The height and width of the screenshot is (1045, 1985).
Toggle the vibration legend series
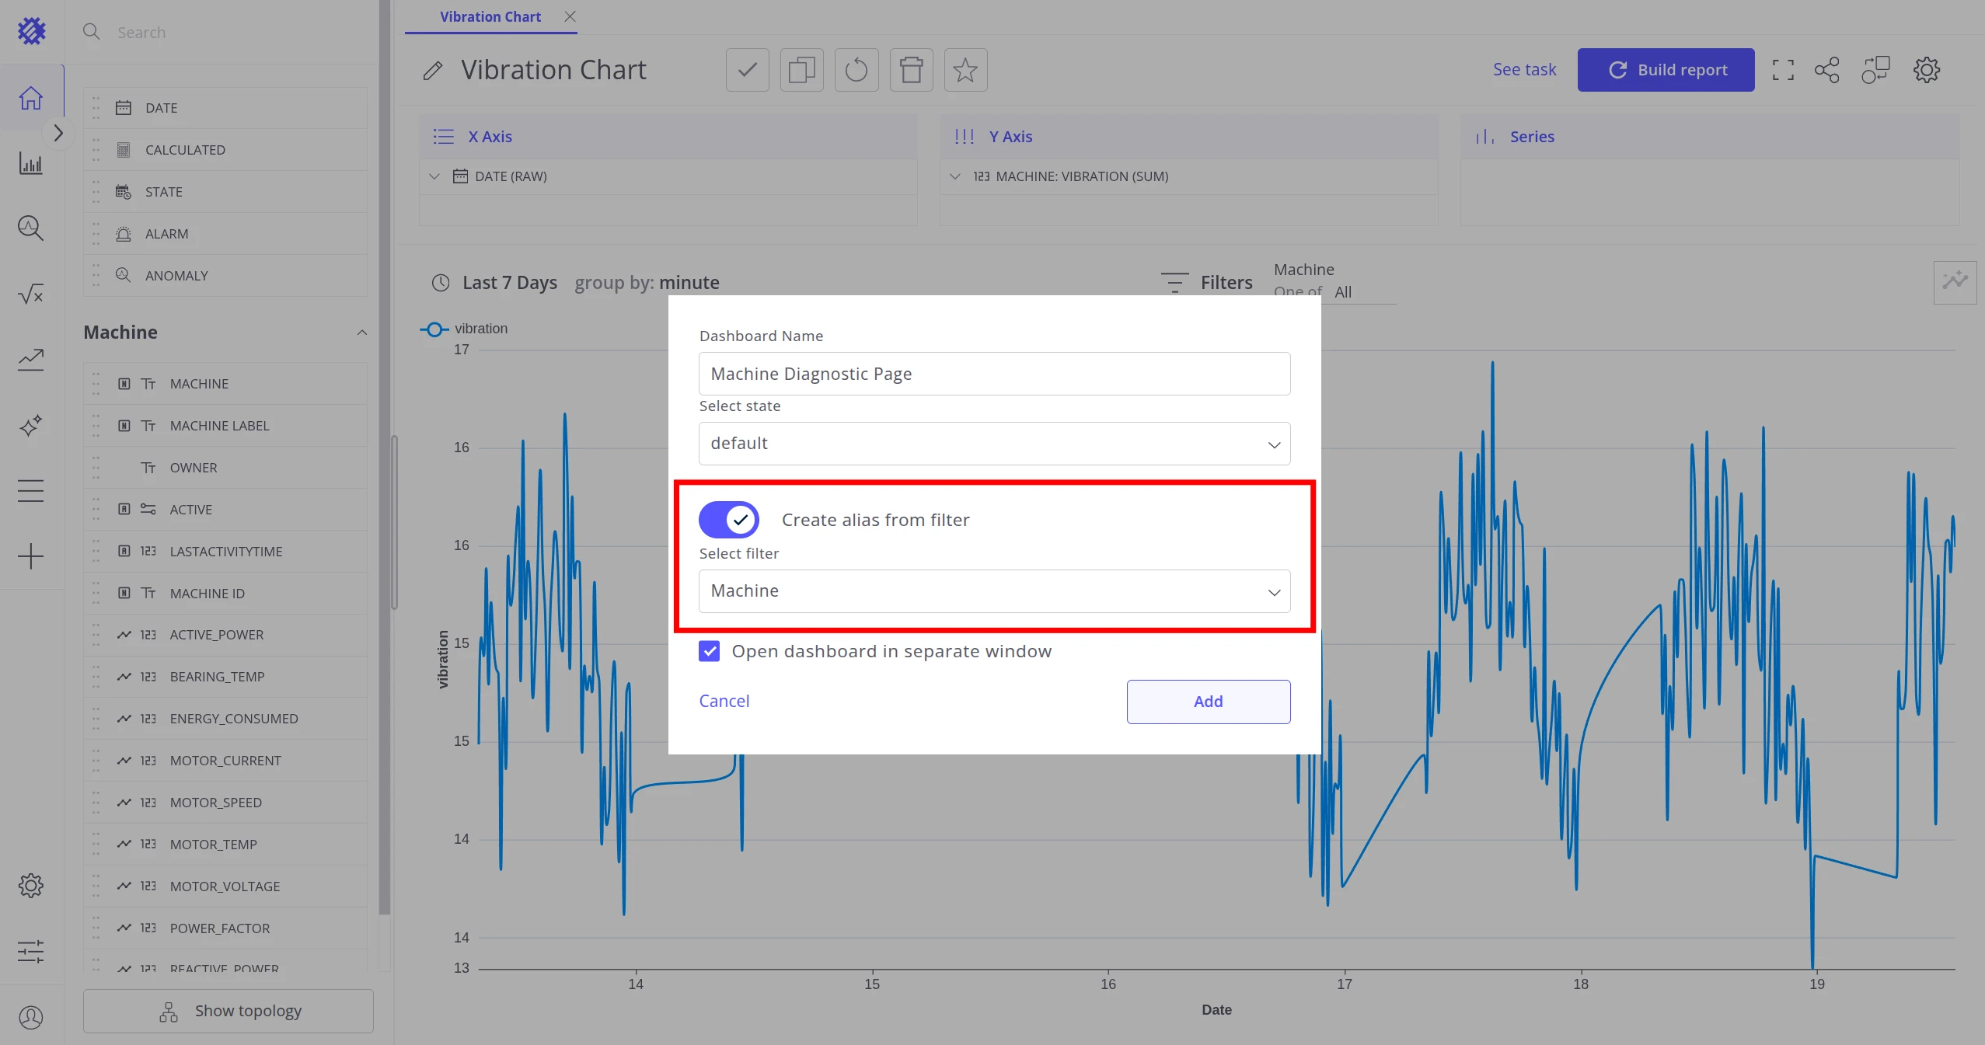tap(464, 329)
